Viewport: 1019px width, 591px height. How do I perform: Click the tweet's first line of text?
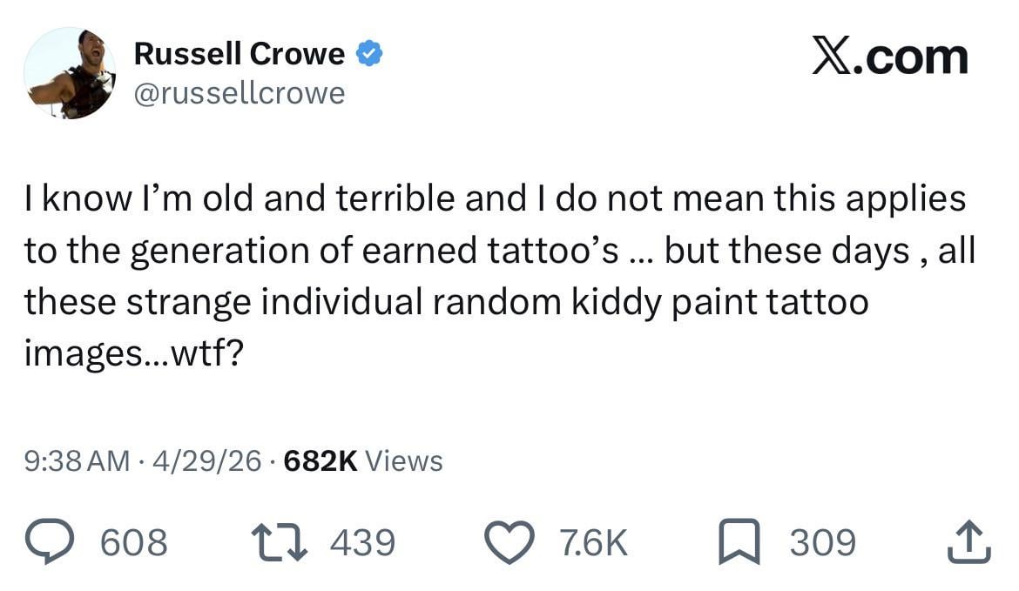[x=495, y=199]
